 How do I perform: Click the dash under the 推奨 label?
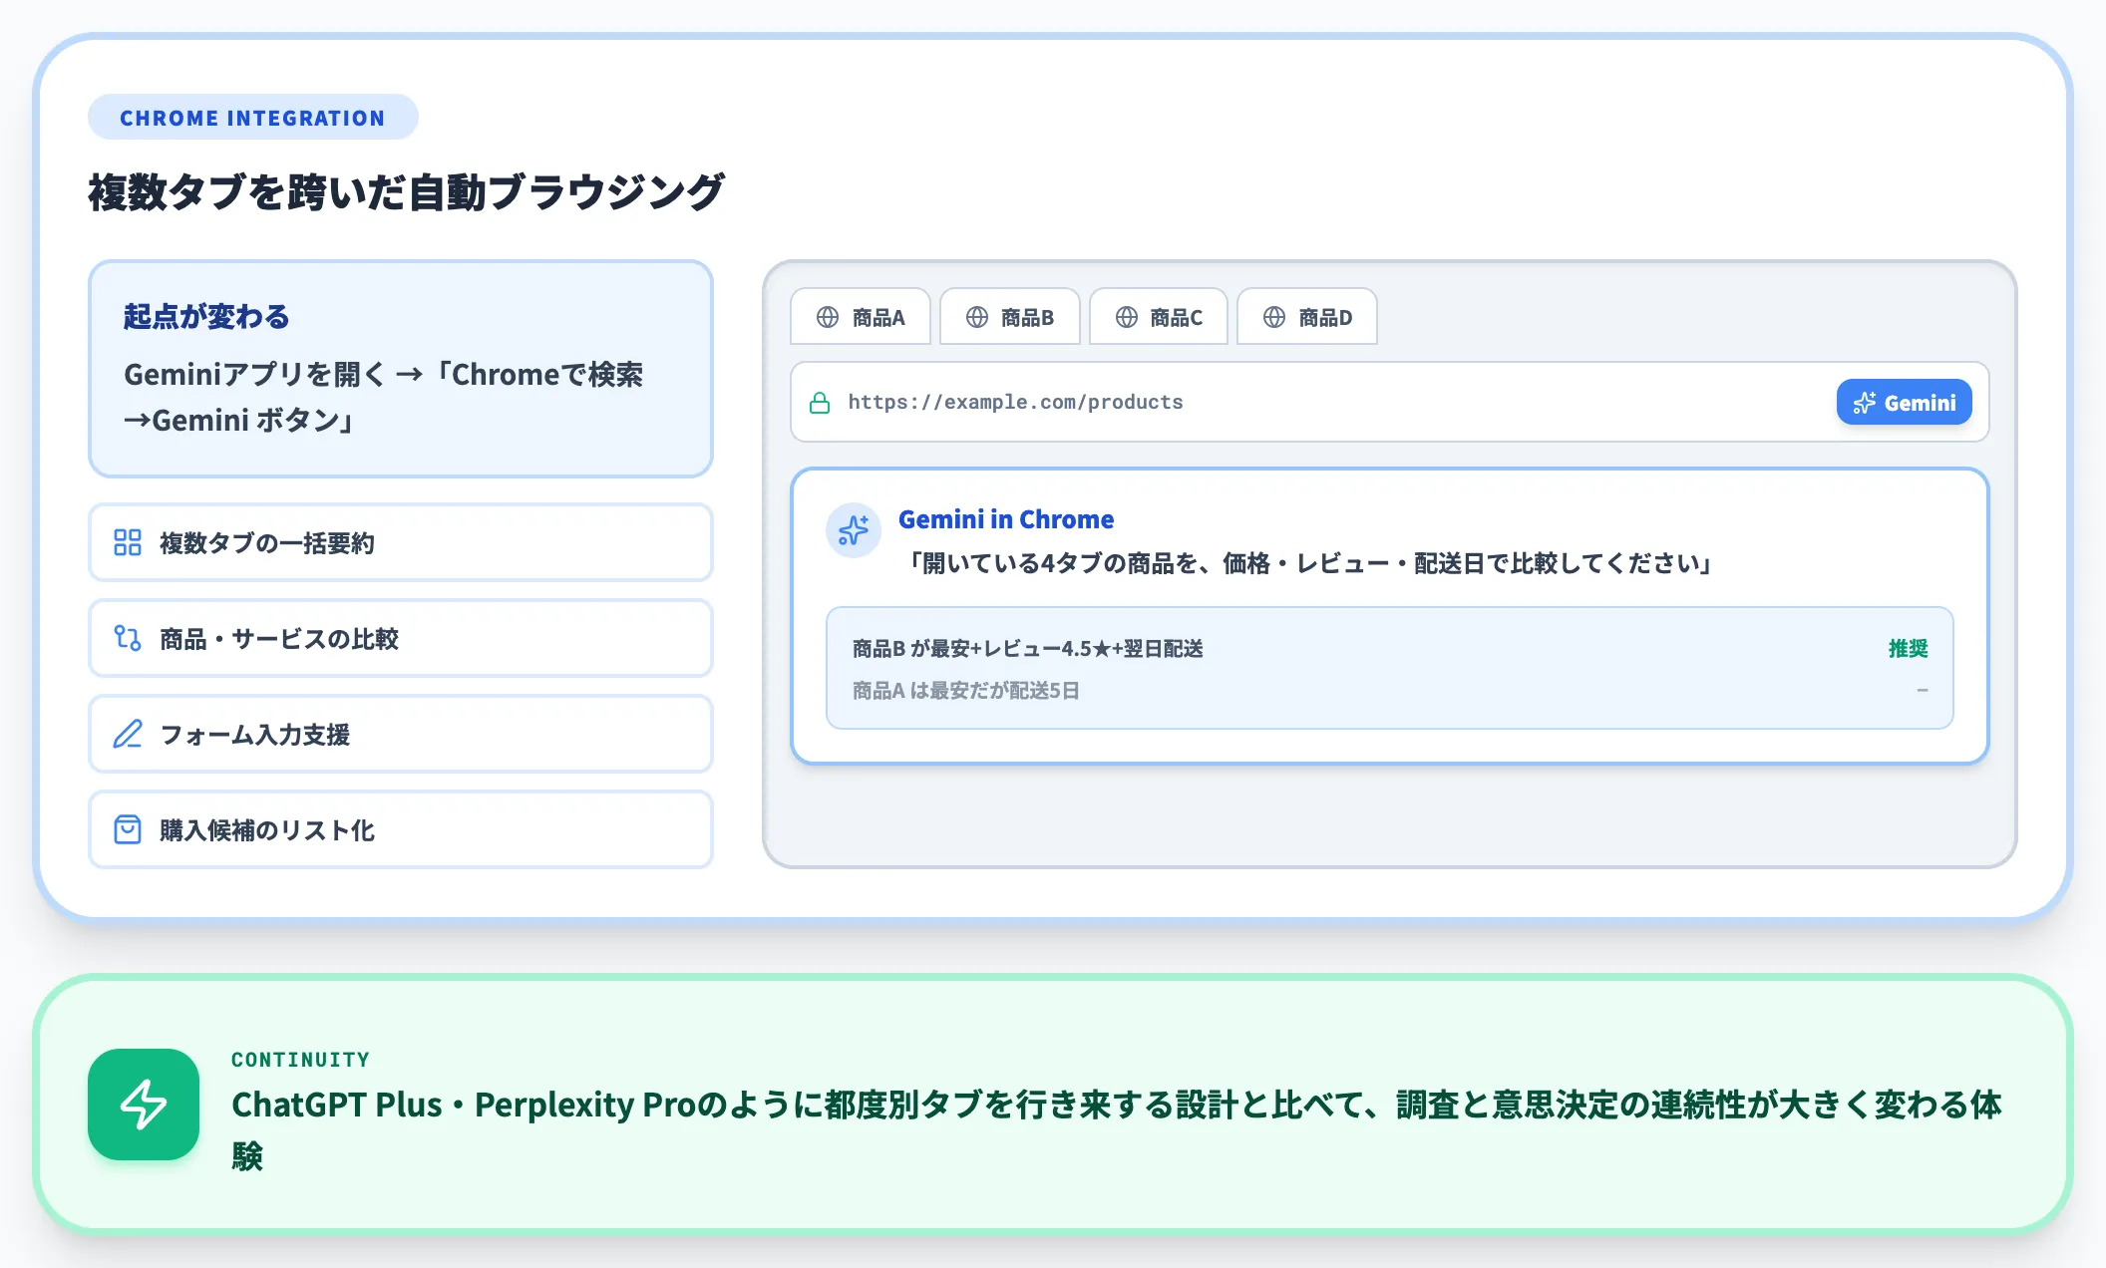point(1923,691)
